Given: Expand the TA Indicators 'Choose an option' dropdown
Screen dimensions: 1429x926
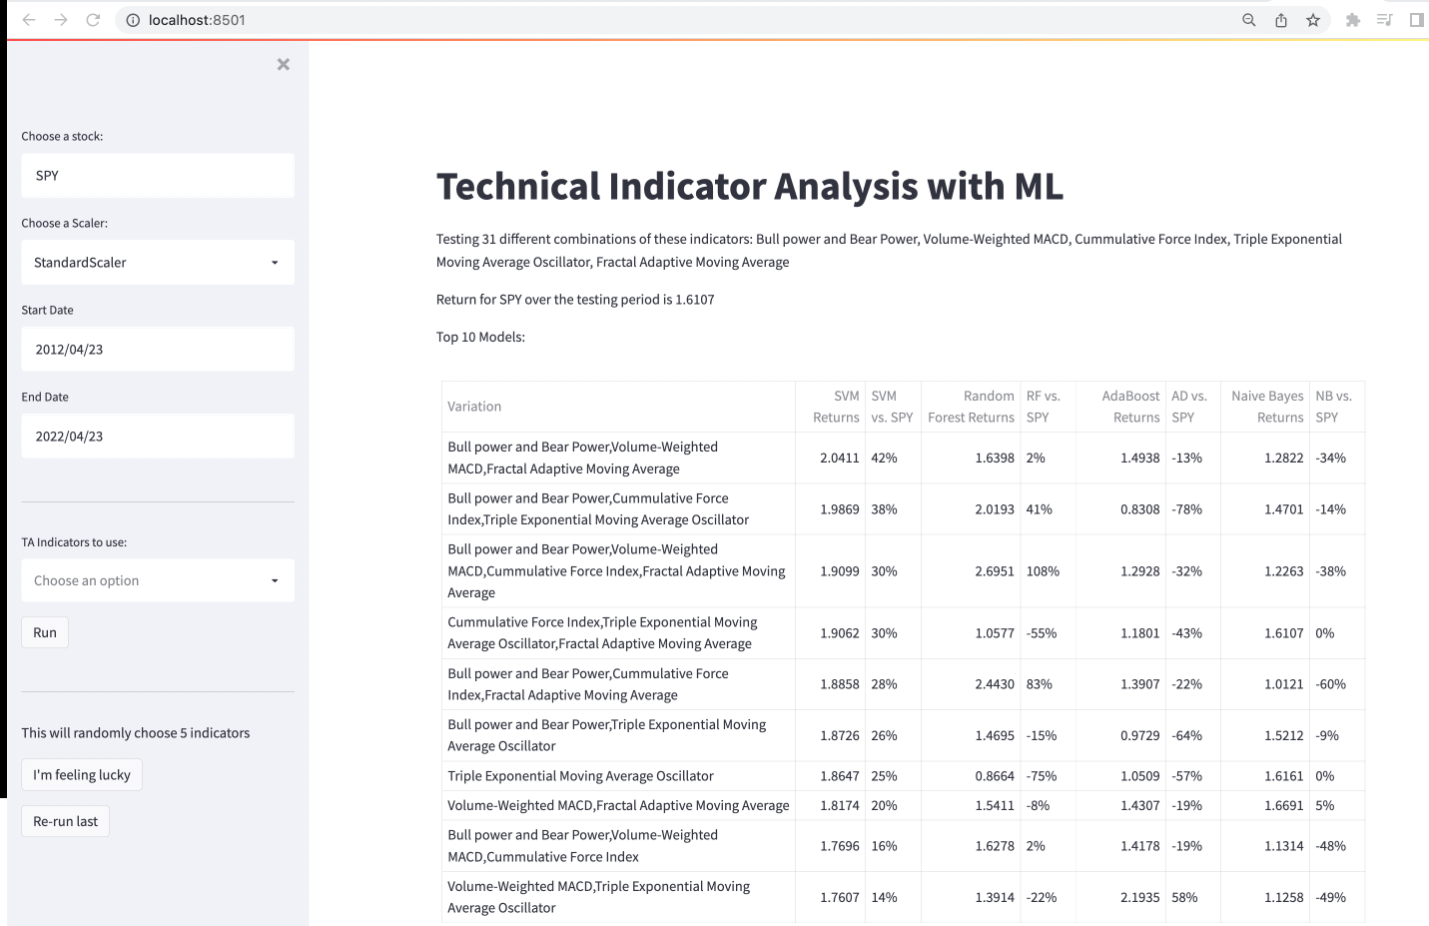Looking at the screenshot, I should (x=158, y=580).
